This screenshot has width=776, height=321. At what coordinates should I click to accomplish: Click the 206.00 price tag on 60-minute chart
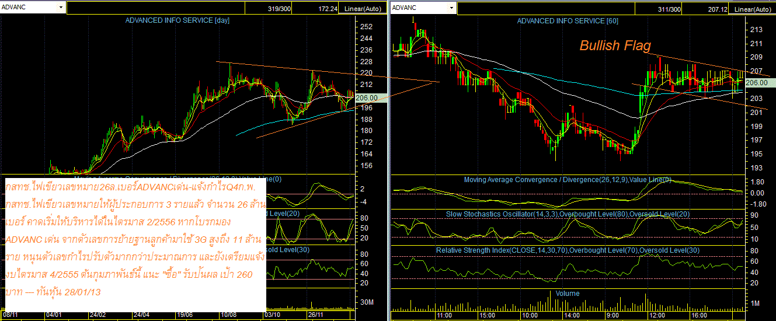[x=760, y=83]
